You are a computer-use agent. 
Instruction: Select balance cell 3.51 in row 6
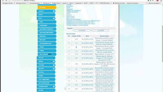76,58
